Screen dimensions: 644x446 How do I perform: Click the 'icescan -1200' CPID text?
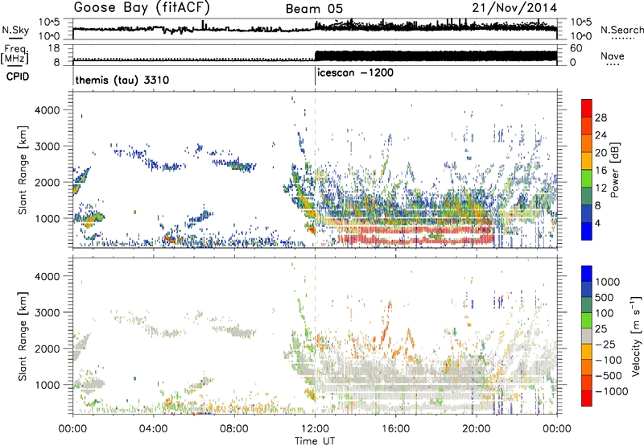coord(355,73)
